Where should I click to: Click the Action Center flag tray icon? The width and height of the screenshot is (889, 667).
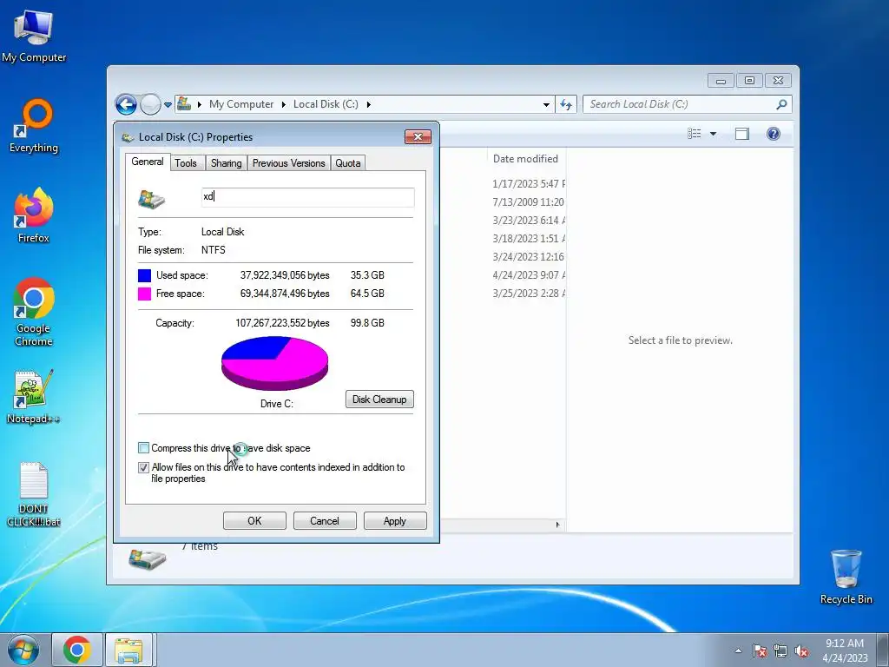[x=760, y=650]
